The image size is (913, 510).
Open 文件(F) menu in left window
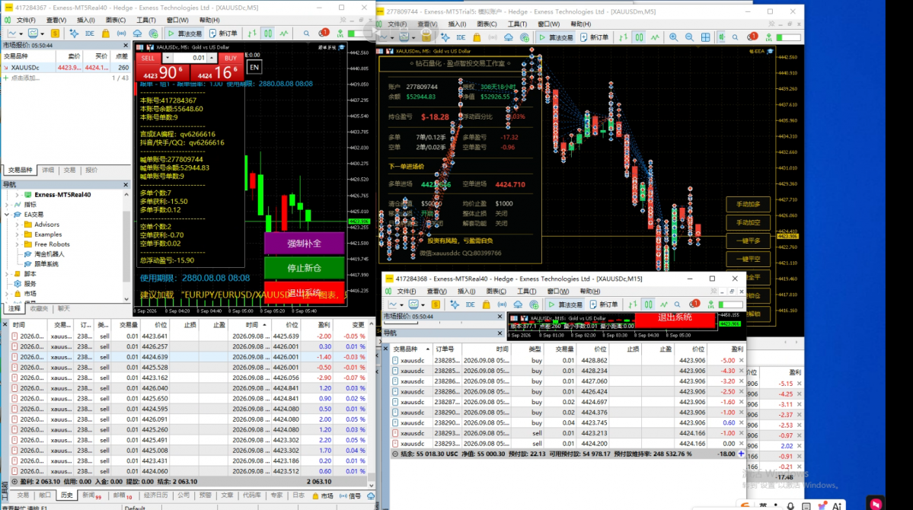(26, 20)
